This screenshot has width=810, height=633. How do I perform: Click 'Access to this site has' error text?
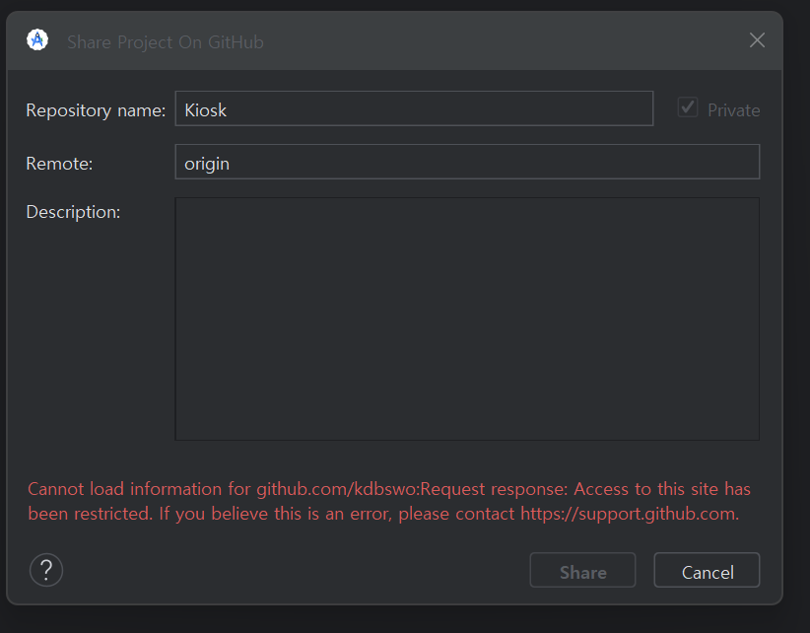coord(662,489)
